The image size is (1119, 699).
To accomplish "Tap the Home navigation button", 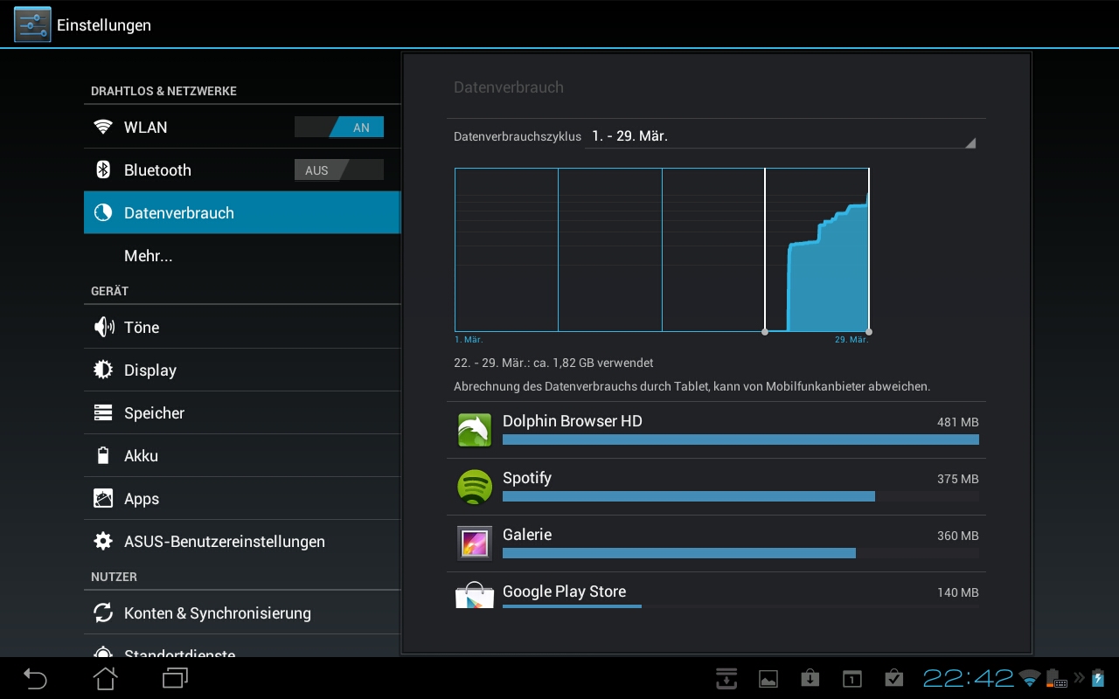I will point(105,678).
